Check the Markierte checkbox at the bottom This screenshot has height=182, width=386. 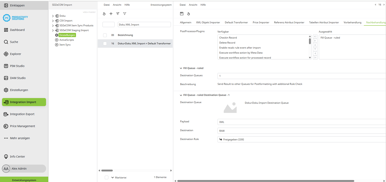[106, 177]
